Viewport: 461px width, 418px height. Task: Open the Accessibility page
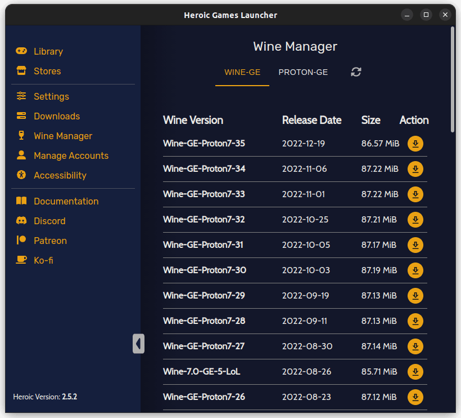coord(60,175)
